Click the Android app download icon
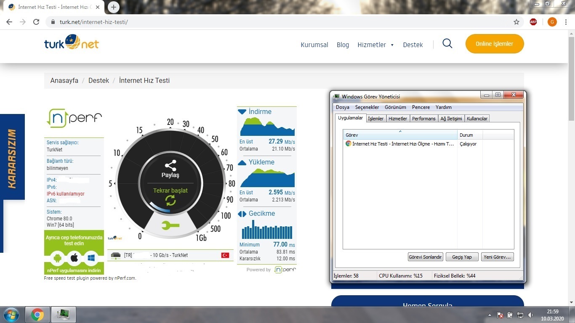Viewport: 575px width, 323px height. [58, 258]
